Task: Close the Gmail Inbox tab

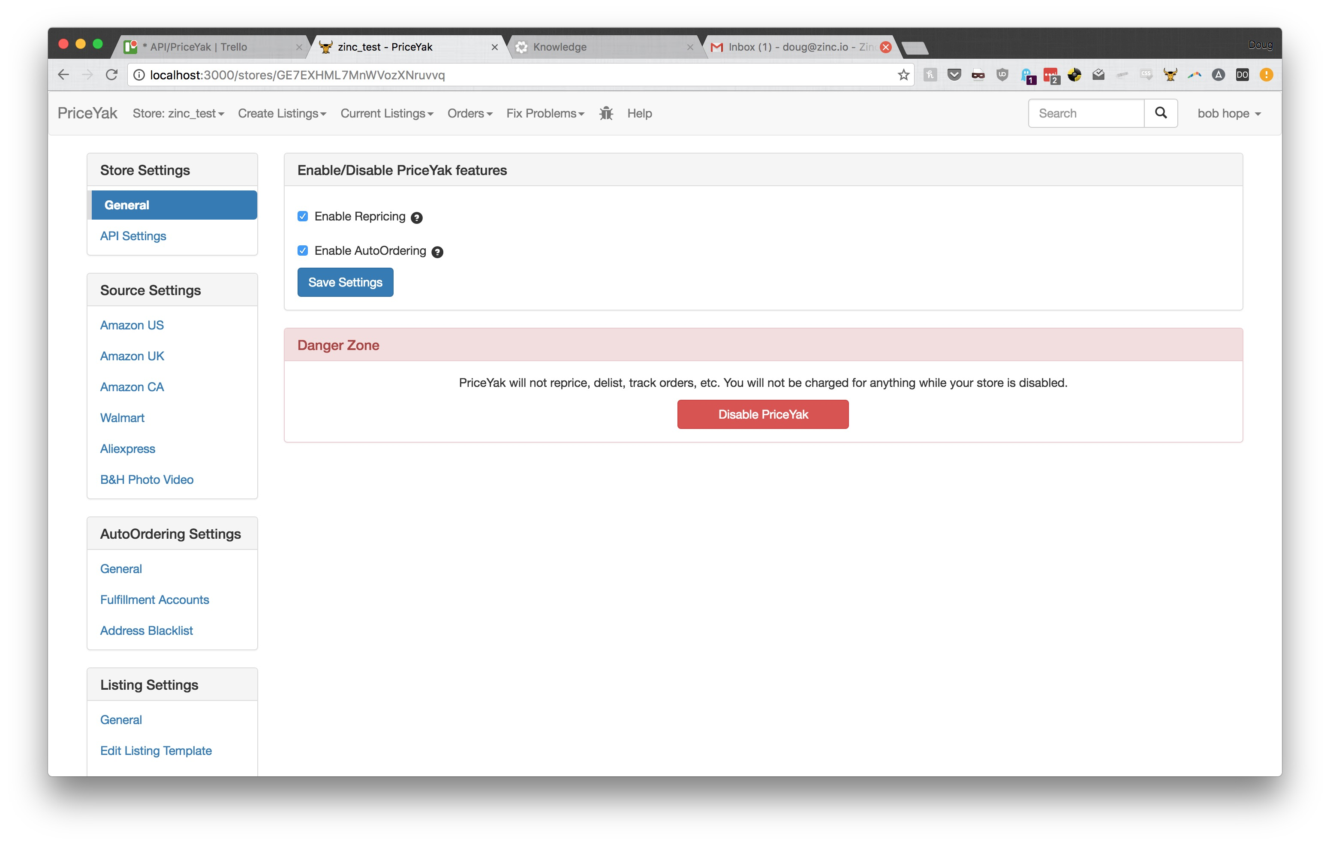Action: pos(886,47)
